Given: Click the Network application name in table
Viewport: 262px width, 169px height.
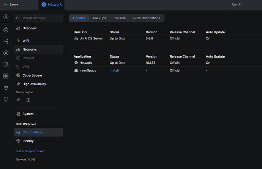Looking at the screenshot, I should pyautogui.click(x=86, y=63).
